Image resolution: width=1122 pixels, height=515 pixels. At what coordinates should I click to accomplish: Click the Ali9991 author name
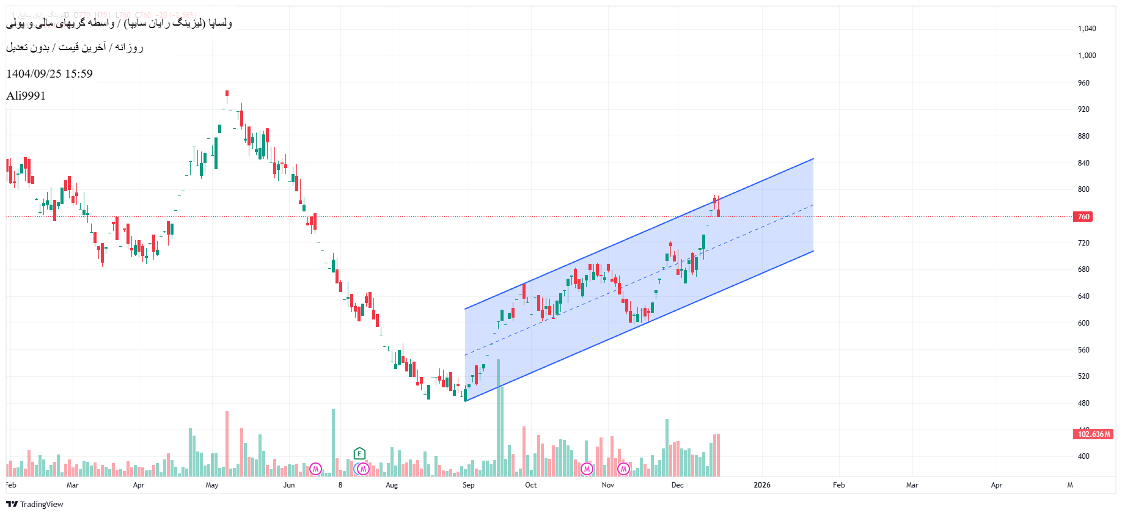(26, 96)
